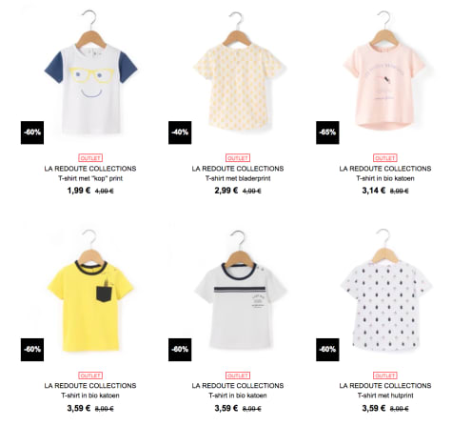Open the white dotted hutprint T-shirt image
The width and height of the screenshot is (452, 426).
[x=385, y=291]
